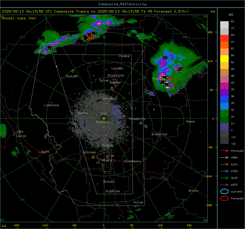This screenshot has height=229, width=245.
Task: Click the red forecast ellipse beside 5.4 label
Action: point(91,38)
